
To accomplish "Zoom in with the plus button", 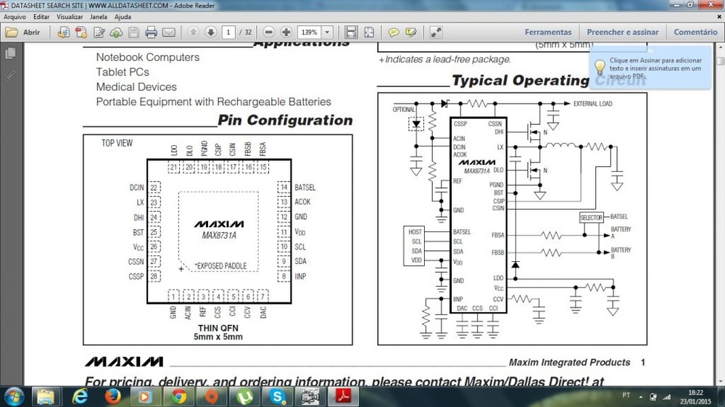I will [x=286, y=33].
